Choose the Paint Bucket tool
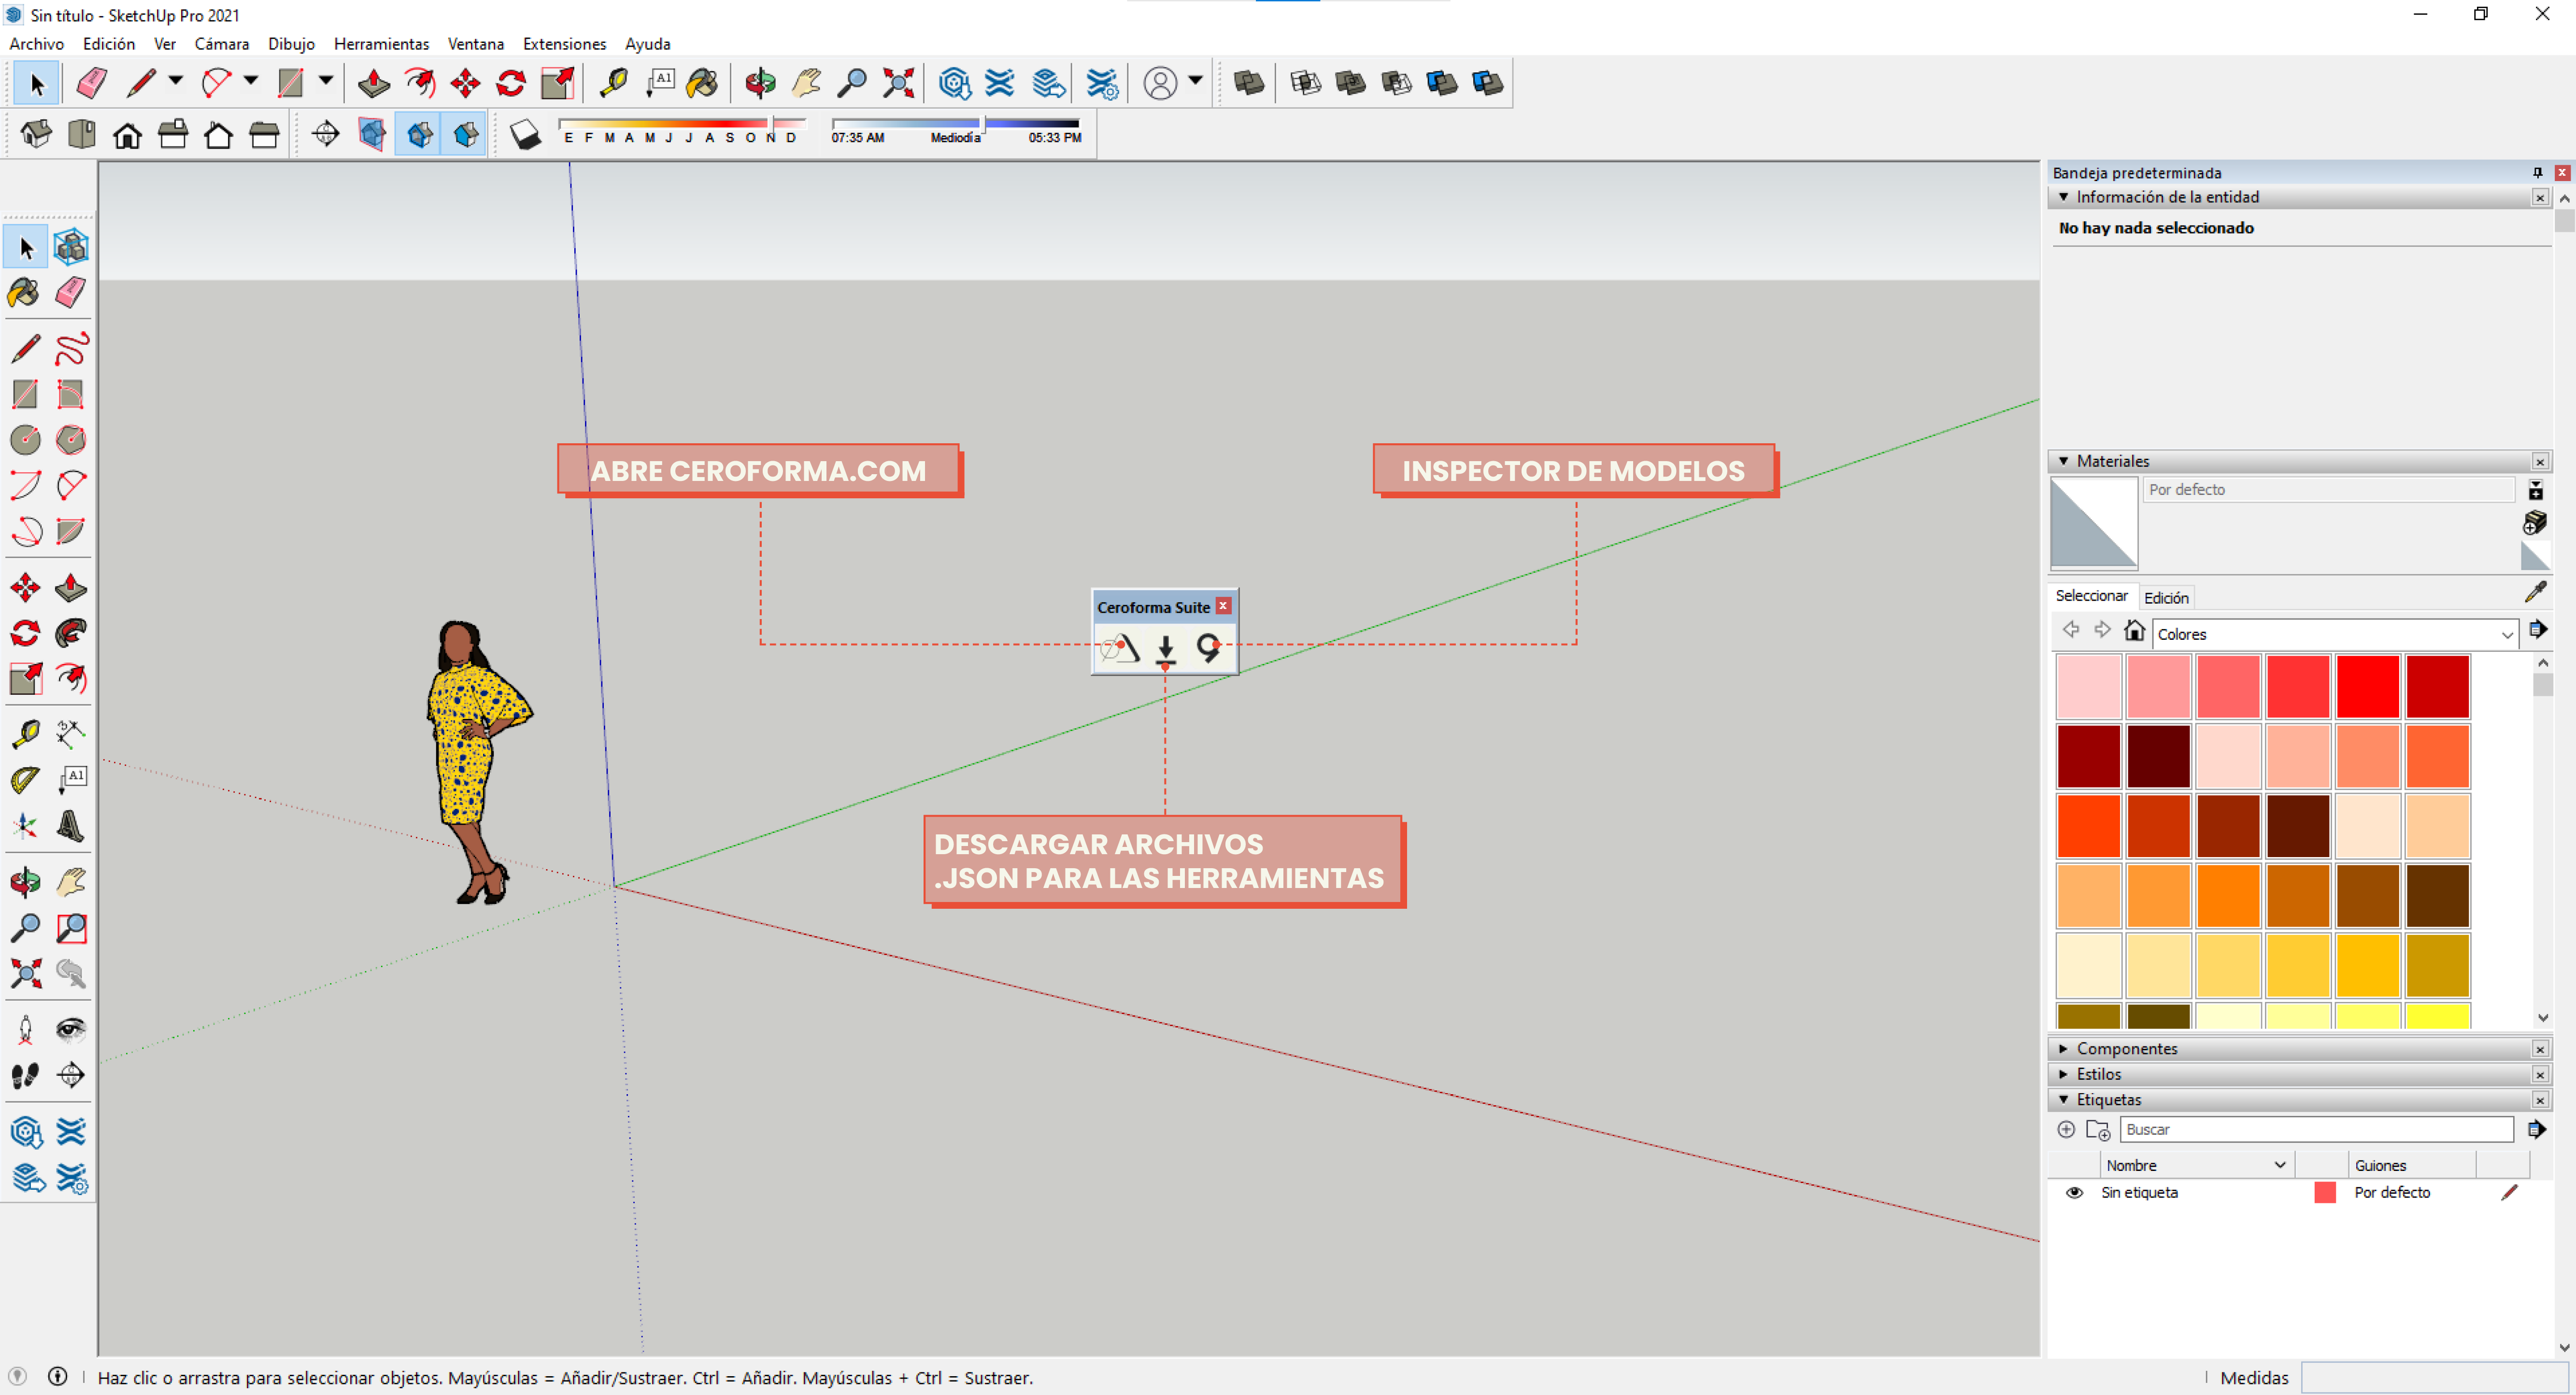 click(702, 83)
